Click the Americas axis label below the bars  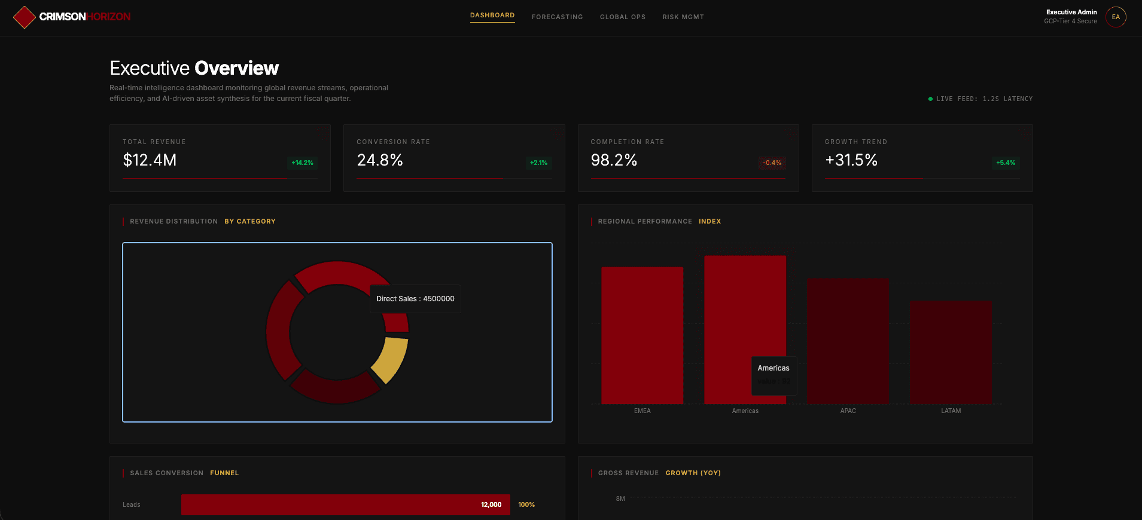[x=745, y=411]
